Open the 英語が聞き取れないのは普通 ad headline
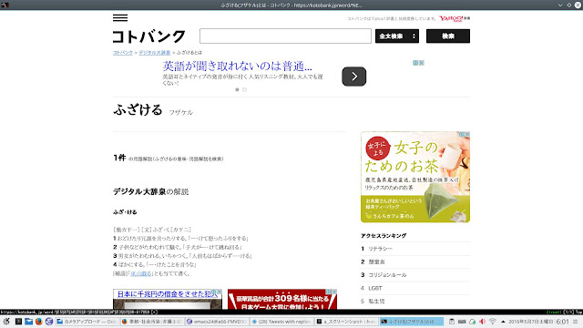Image resolution: width=583 pixels, height=328 pixels. [237, 67]
